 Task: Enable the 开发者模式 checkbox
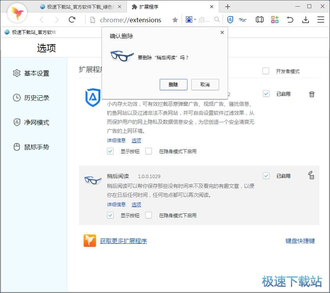point(266,71)
